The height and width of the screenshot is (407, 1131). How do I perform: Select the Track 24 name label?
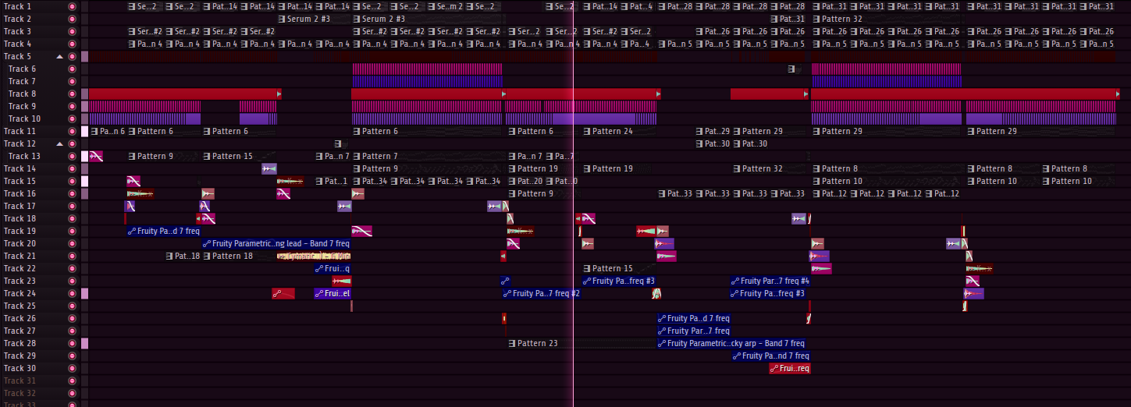pyautogui.click(x=20, y=293)
